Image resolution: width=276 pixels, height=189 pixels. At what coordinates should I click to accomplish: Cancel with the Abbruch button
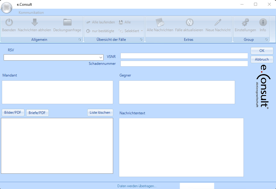coord(262,59)
